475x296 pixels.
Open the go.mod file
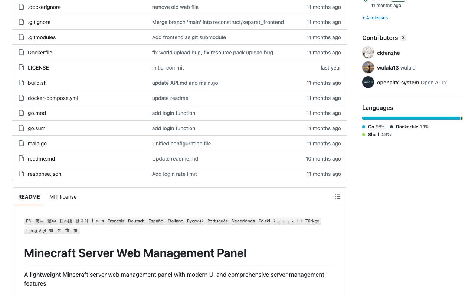point(37,113)
